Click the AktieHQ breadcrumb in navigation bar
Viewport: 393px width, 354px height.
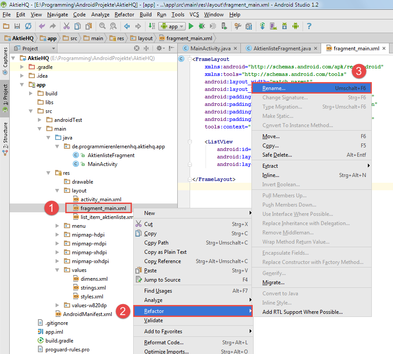tap(19, 38)
